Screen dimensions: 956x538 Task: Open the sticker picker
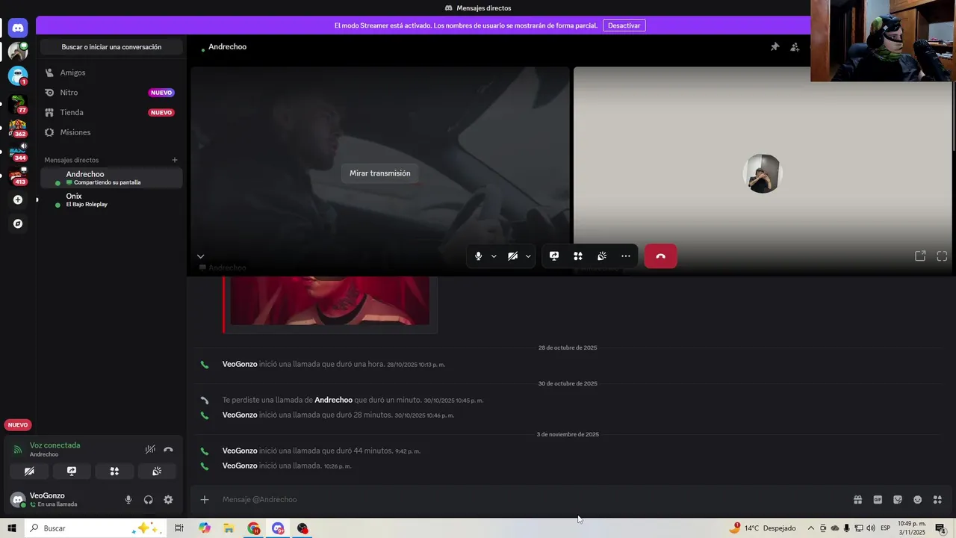click(898, 500)
